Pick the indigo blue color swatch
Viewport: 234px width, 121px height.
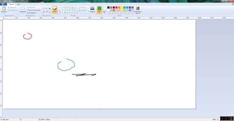130,7
